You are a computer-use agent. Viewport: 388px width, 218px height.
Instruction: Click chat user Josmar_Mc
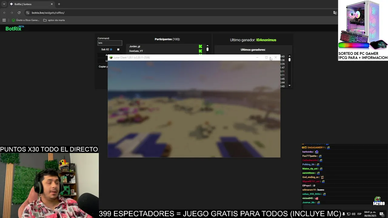point(309,203)
